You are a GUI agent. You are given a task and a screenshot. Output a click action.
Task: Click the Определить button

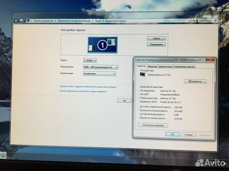pos(156,44)
